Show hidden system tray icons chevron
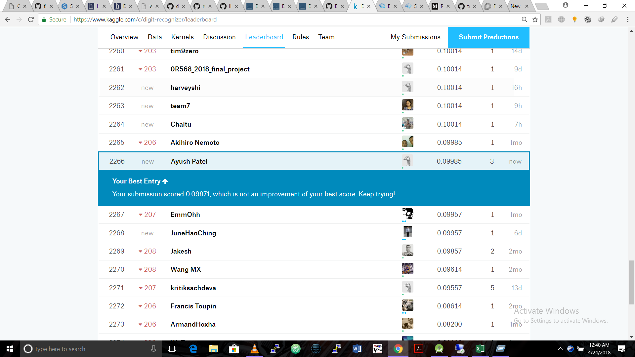The height and width of the screenshot is (357, 635). [560, 349]
